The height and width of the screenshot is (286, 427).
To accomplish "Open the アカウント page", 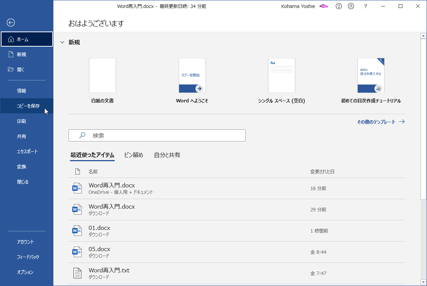I will point(26,242).
